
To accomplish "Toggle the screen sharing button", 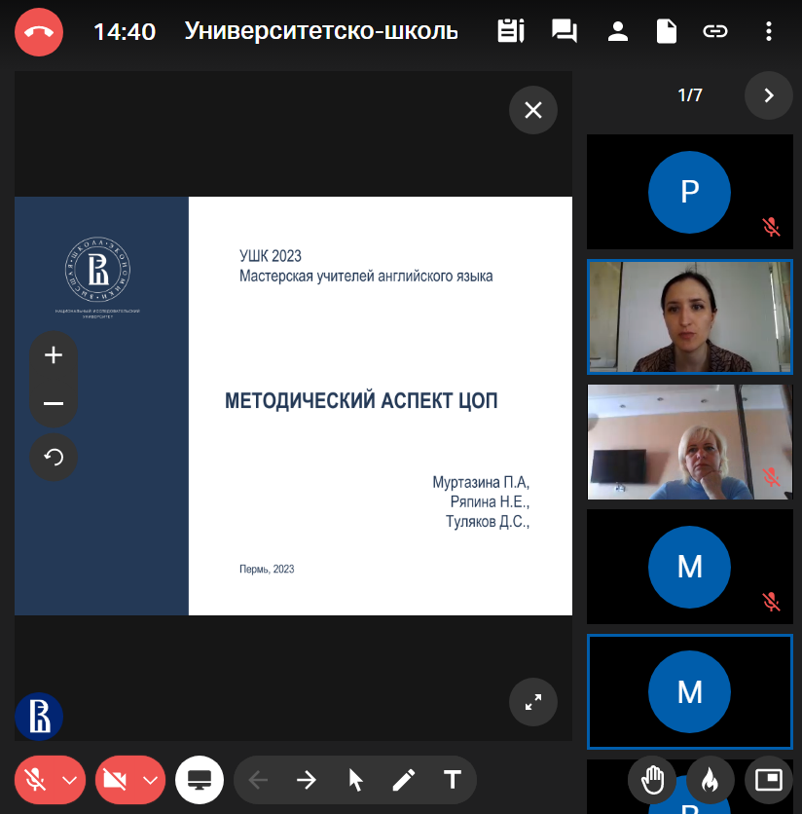I will pyautogui.click(x=200, y=780).
